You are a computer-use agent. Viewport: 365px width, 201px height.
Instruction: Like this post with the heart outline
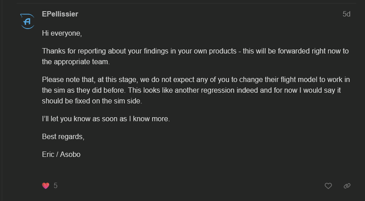[x=328, y=186]
